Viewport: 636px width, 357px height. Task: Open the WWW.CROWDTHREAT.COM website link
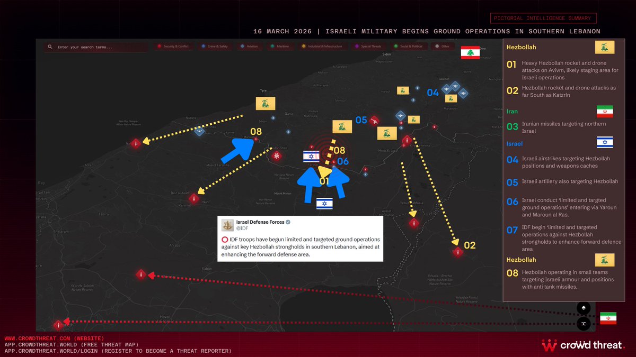(x=54, y=338)
